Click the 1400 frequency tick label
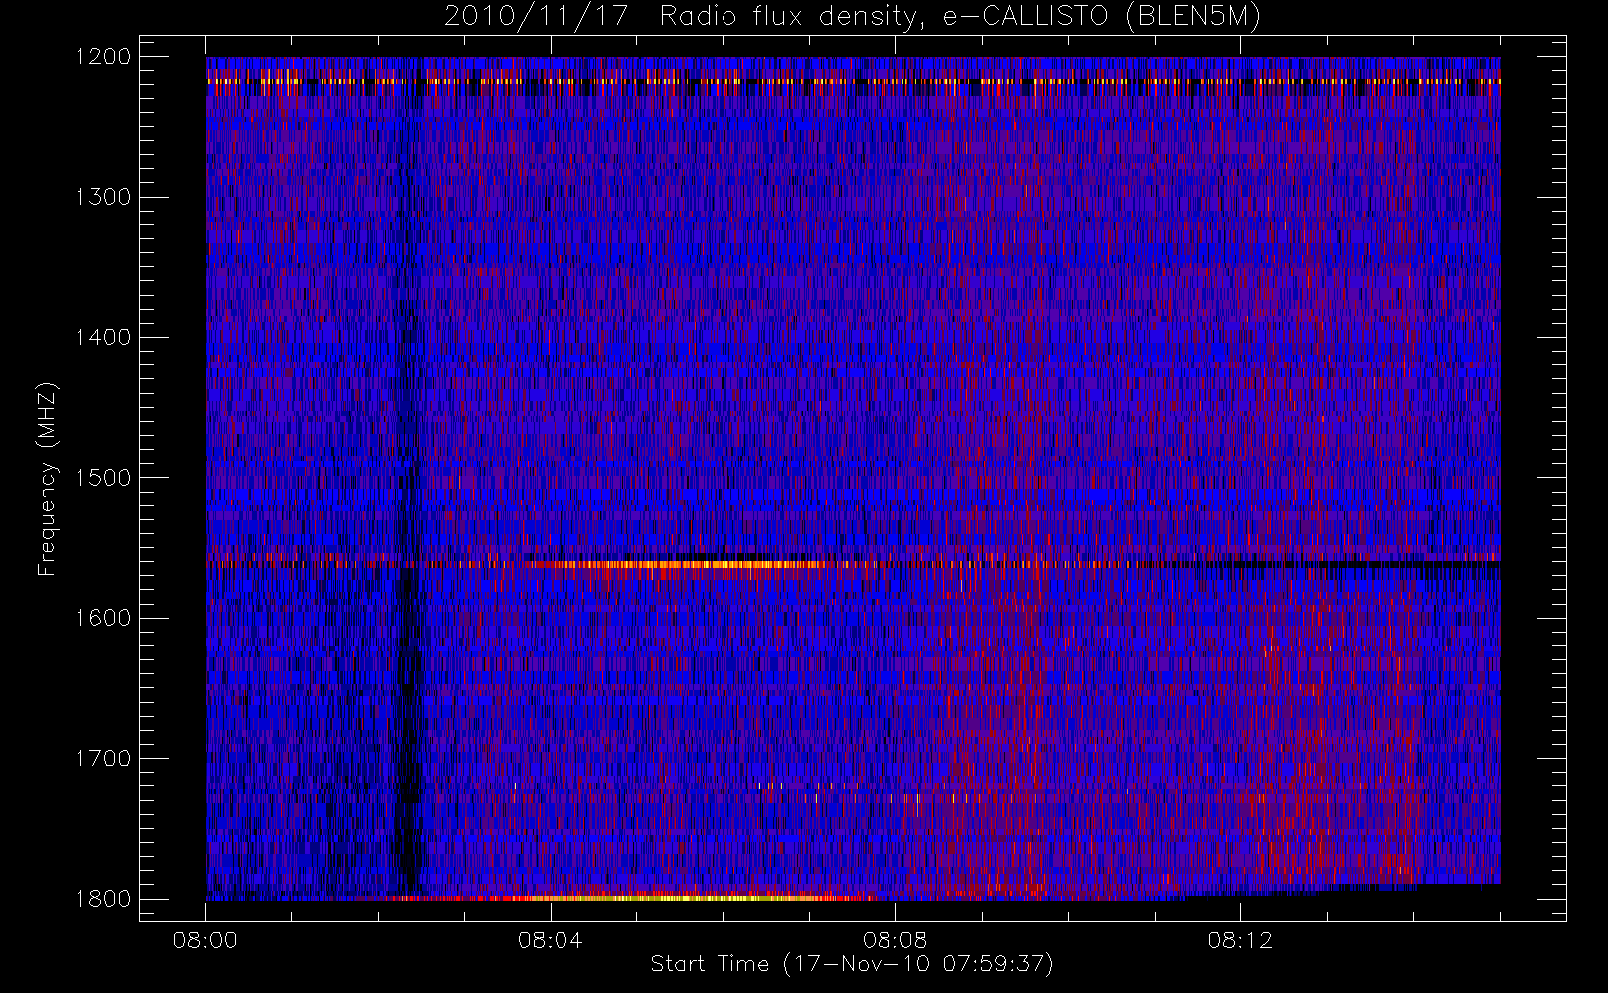The image size is (1608, 993). pos(103,337)
